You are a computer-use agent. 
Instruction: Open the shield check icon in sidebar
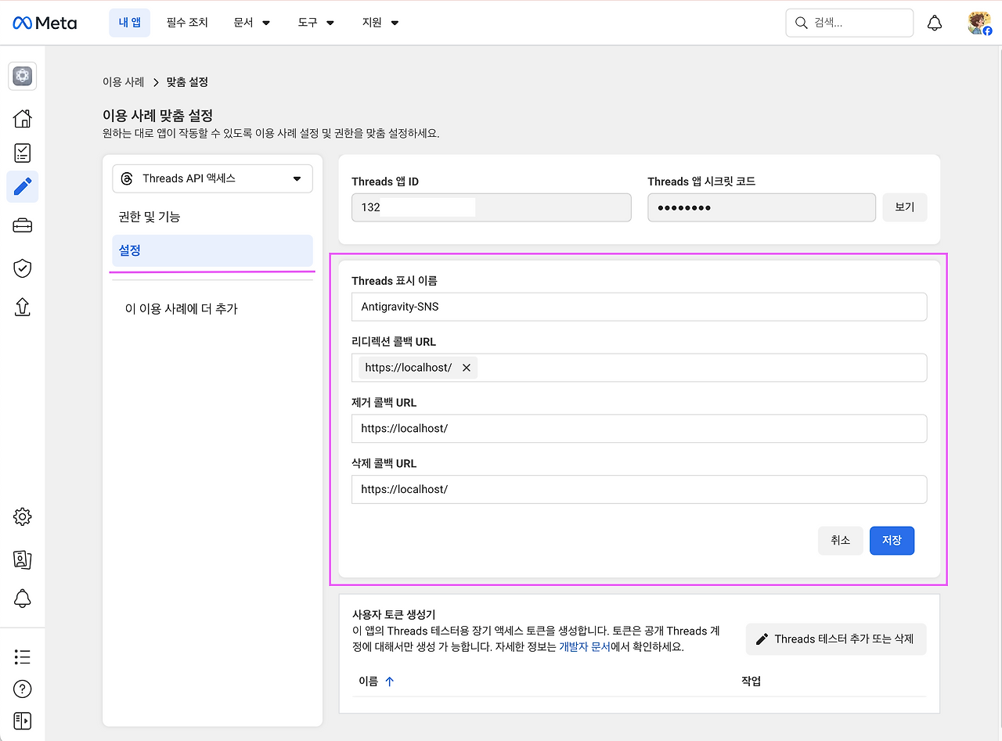pos(23,268)
